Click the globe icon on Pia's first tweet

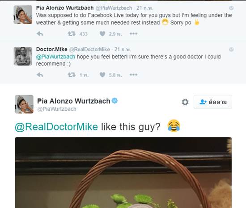tap(231, 8)
